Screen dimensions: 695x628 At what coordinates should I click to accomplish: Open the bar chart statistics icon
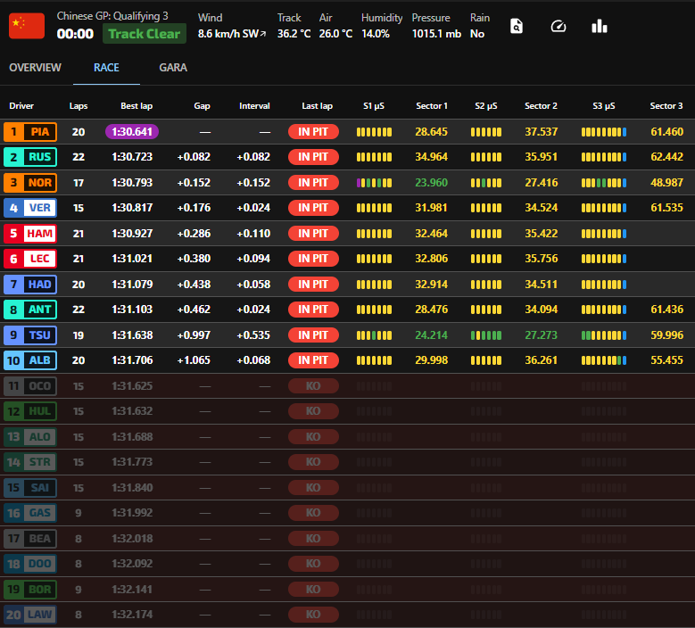(600, 27)
